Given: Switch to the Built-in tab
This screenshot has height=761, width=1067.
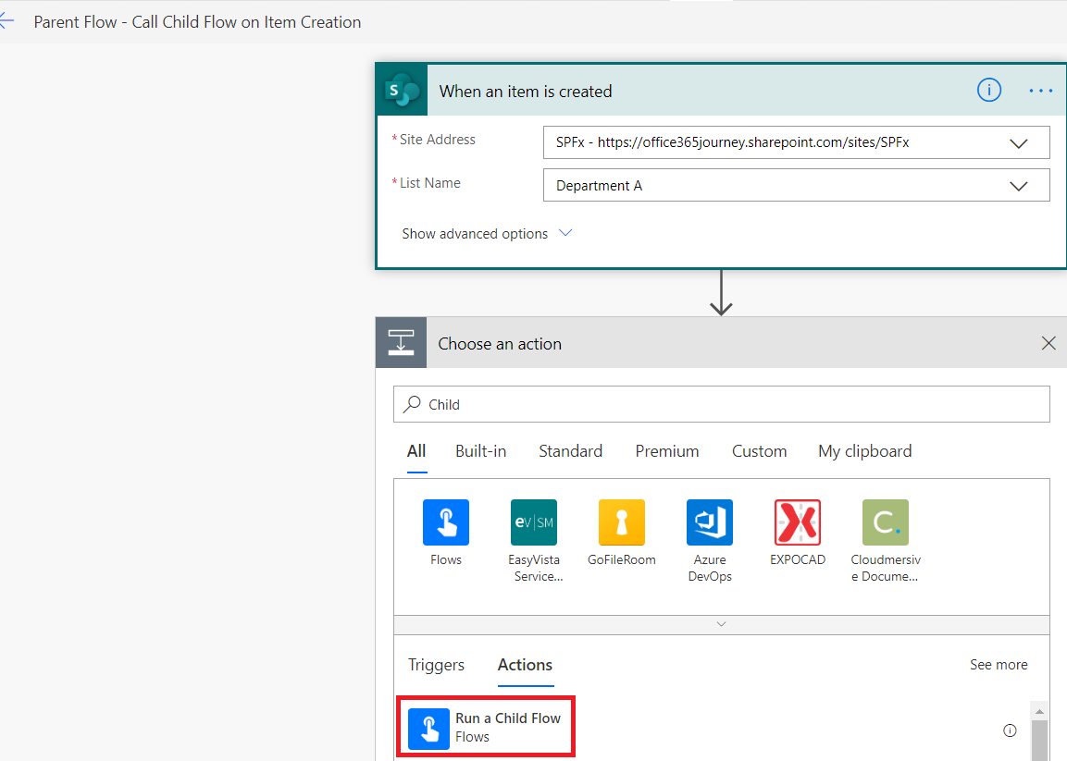Looking at the screenshot, I should pos(480,451).
